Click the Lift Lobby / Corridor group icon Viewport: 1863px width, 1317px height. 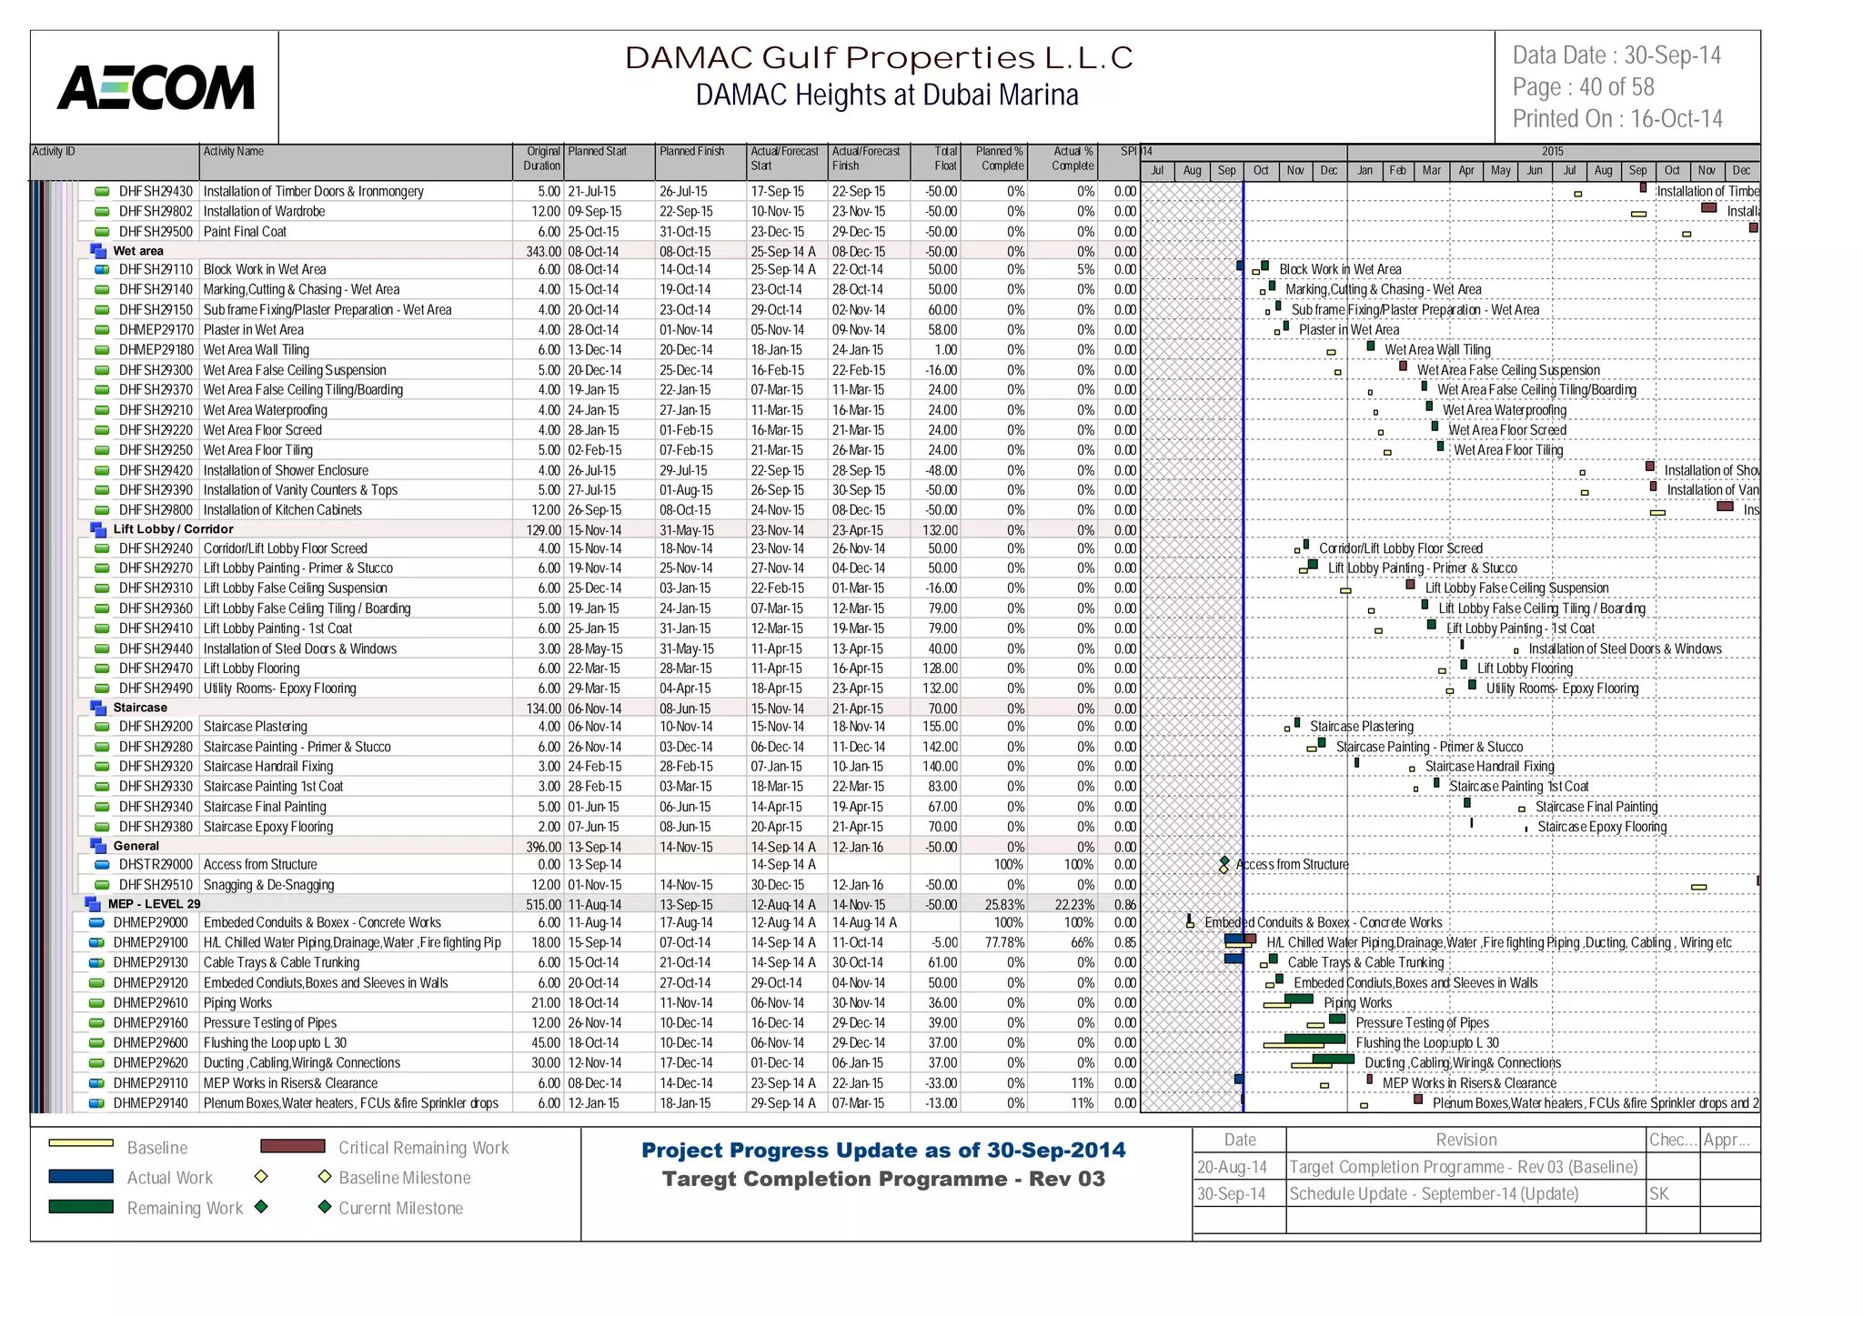[98, 529]
